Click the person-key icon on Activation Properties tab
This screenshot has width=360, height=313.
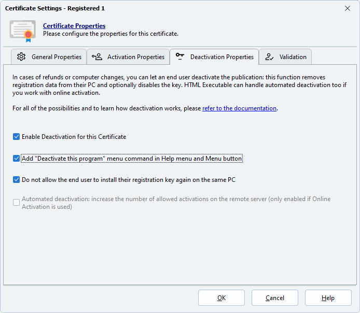[97, 57]
